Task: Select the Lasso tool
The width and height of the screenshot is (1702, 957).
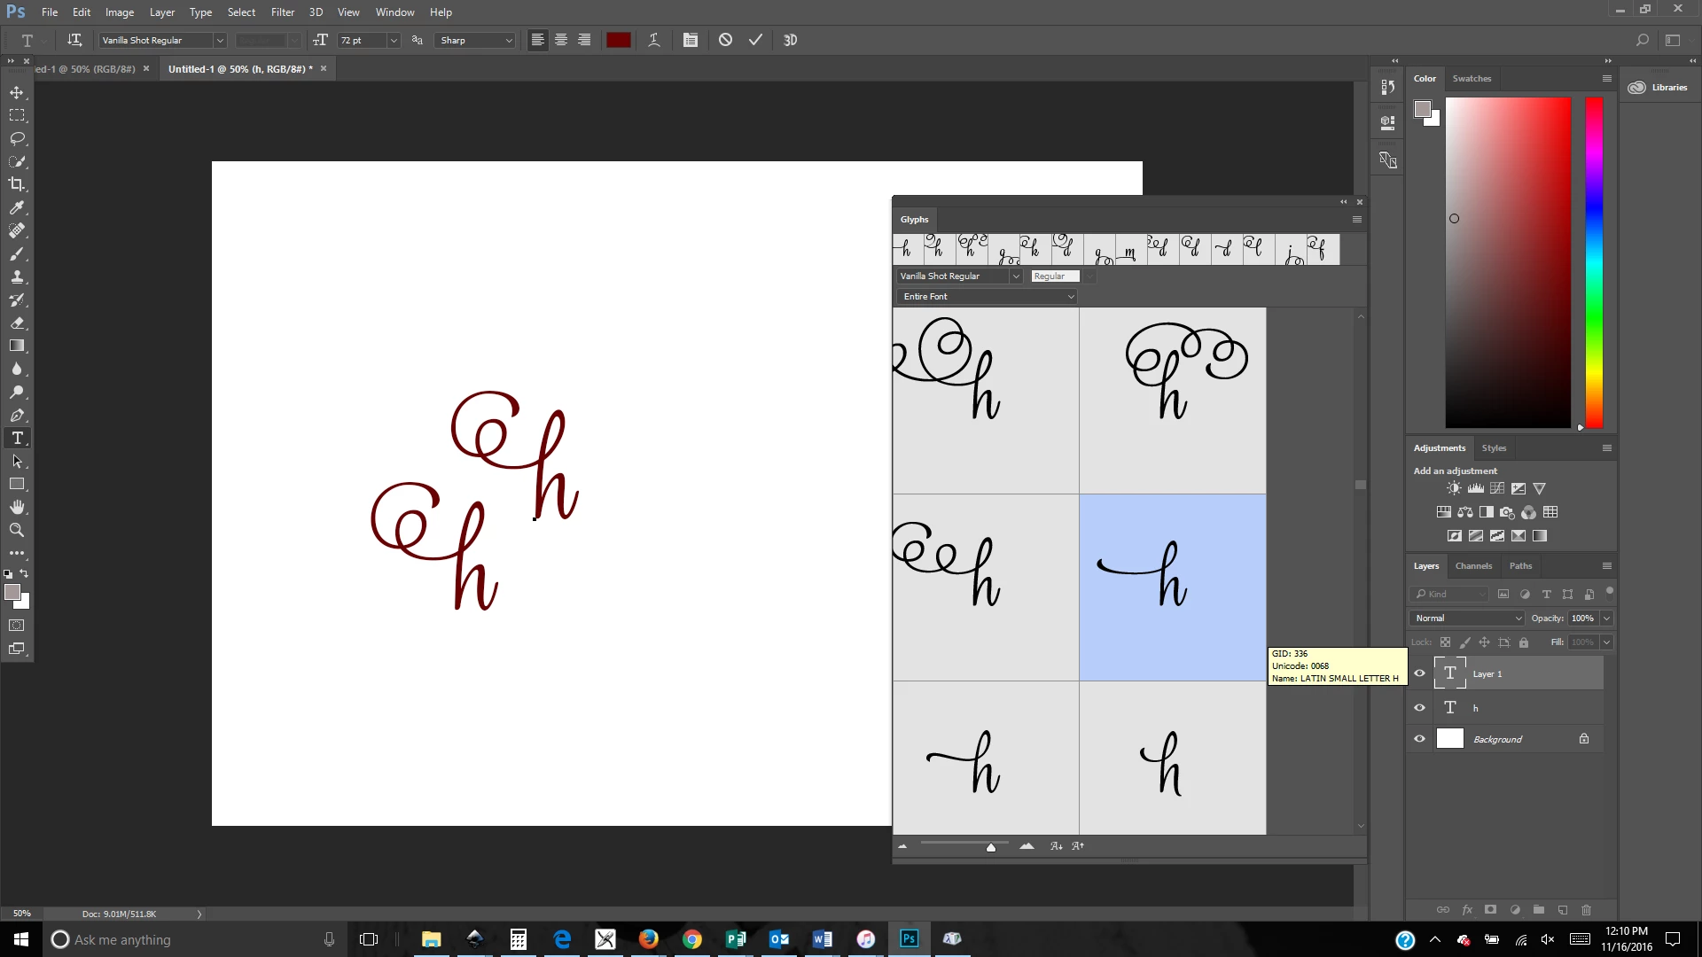Action: pyautogui.click(x=17, y=138)
